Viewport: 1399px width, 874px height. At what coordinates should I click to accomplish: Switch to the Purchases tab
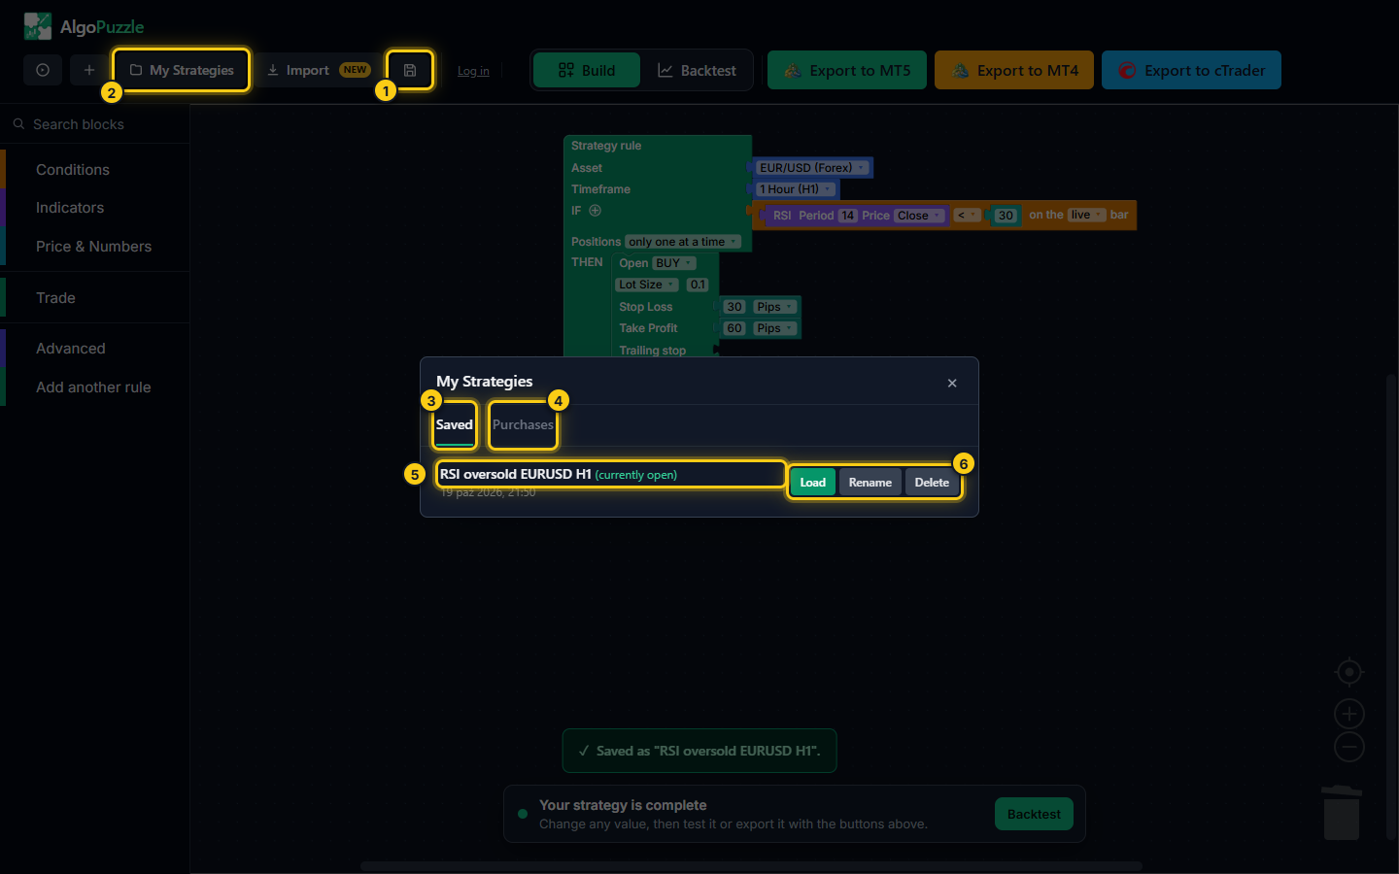pyautogui.click(x=523, y=424)
